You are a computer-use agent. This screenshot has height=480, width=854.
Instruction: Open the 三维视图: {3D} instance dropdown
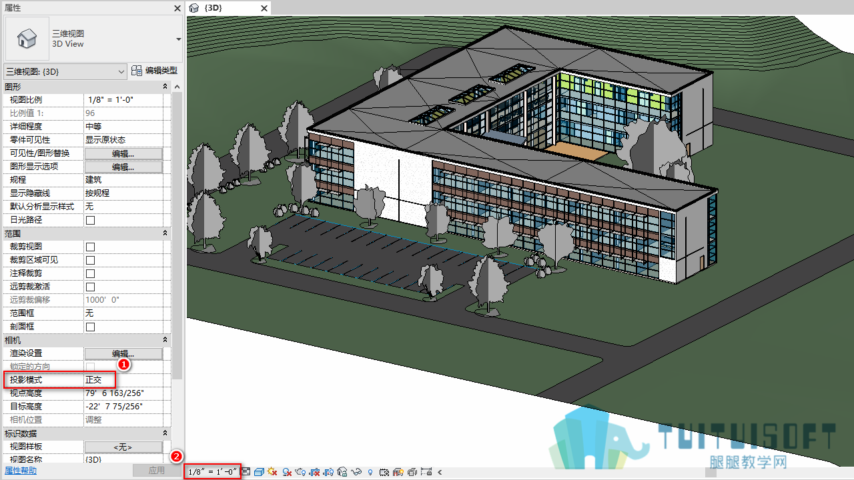pyautogui.click(x=65, y=71)
